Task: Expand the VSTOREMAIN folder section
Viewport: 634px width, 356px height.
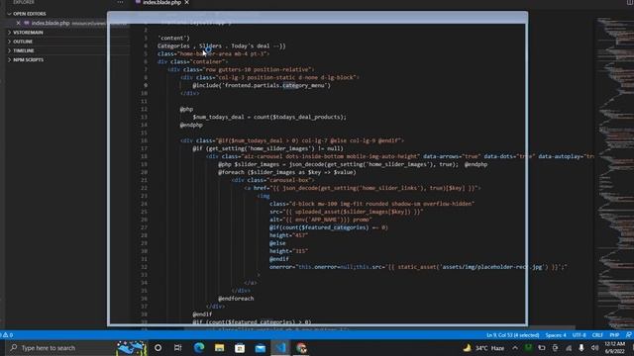Action: point(25,33)
